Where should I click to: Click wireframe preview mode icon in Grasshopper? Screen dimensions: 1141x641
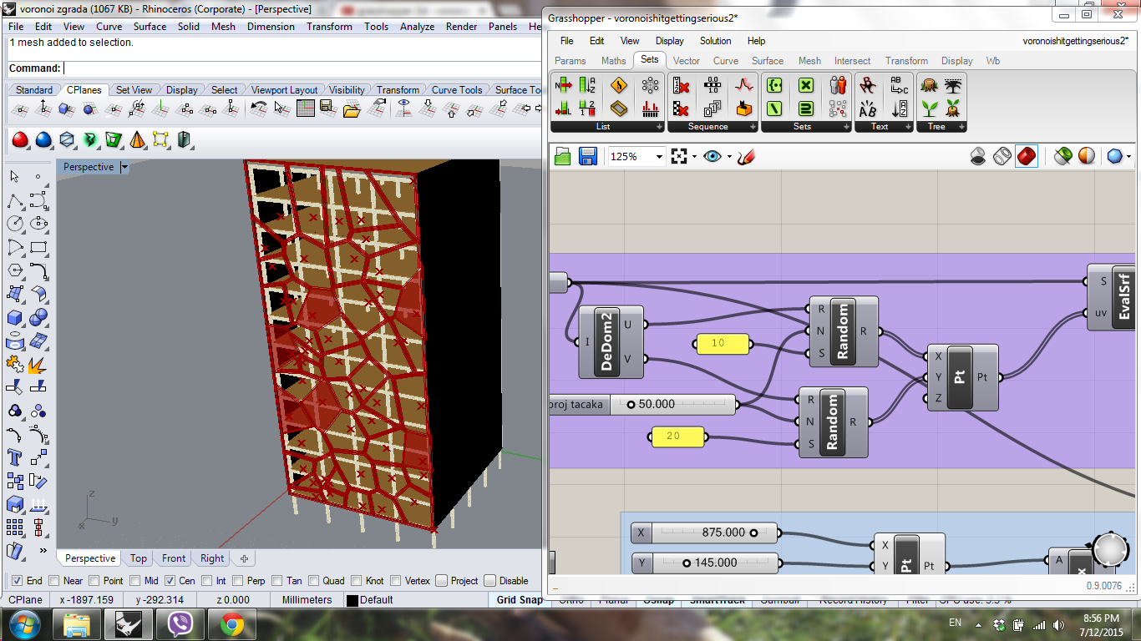(1002, 156)
